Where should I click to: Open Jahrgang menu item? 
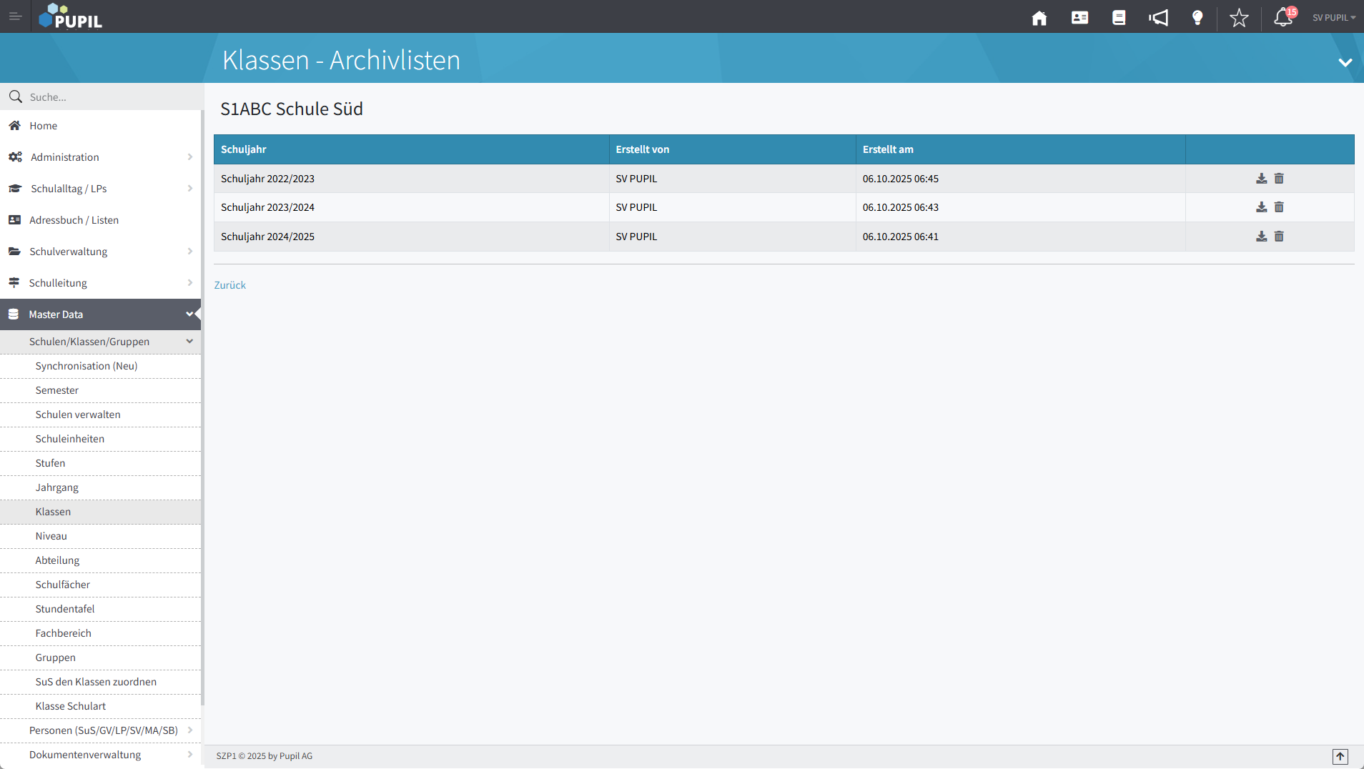click(x=101, y=487)
